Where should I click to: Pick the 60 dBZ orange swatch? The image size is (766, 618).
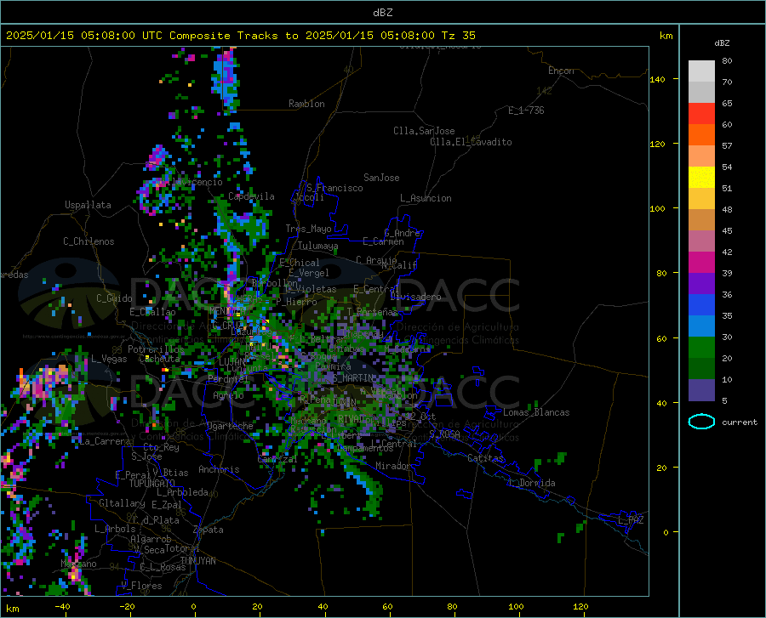coord(701,135)
